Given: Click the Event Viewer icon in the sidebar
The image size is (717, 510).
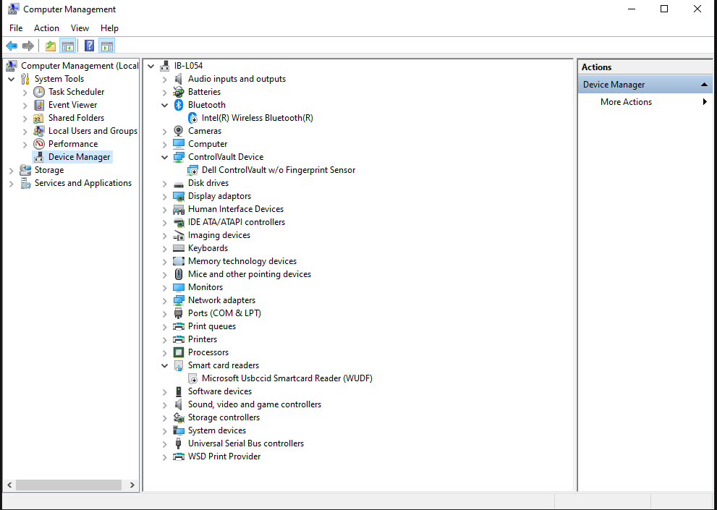Looking at the screenshot, I should [x=38, y=104].
